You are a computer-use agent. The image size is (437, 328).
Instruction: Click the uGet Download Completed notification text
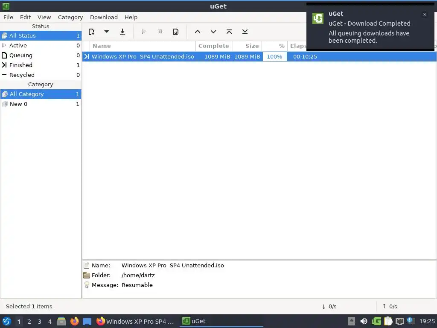369,23
